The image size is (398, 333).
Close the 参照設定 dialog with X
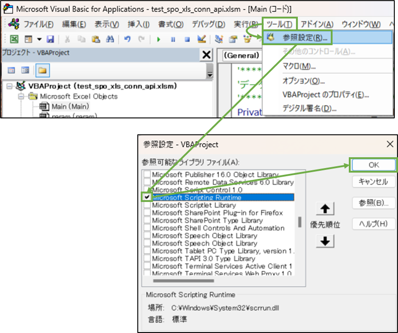(x=390, y=144)
